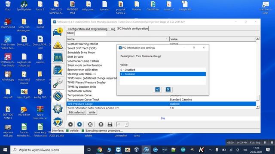Confirm the PID value with checkmark button
Screen dimensions: 275x154
coord(157,89)
